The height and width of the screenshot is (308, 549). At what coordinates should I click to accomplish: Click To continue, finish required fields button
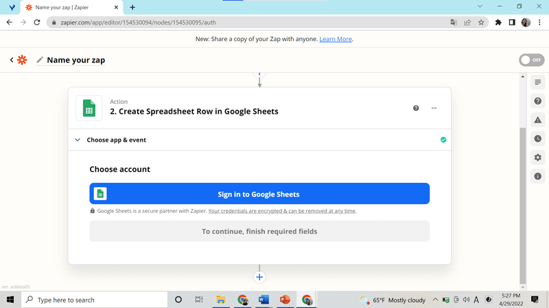coord(259,231)
